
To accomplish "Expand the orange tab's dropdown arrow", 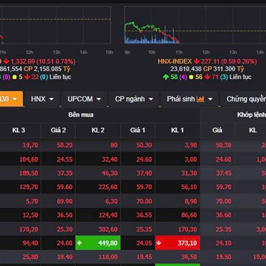I will (15, 99).
